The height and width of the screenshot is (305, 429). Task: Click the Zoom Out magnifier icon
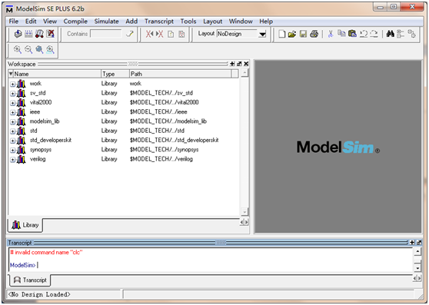tap(28, 49)
